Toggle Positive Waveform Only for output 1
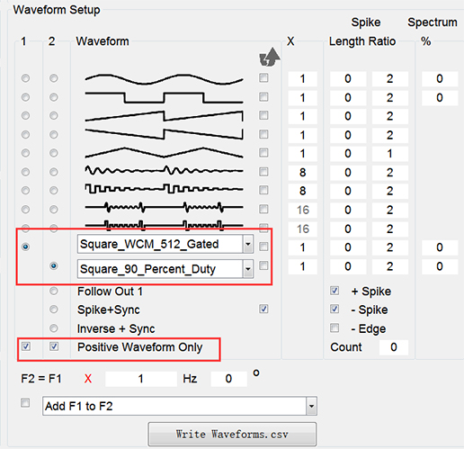The width and height of the screenshot is (464, 449). 26,346
